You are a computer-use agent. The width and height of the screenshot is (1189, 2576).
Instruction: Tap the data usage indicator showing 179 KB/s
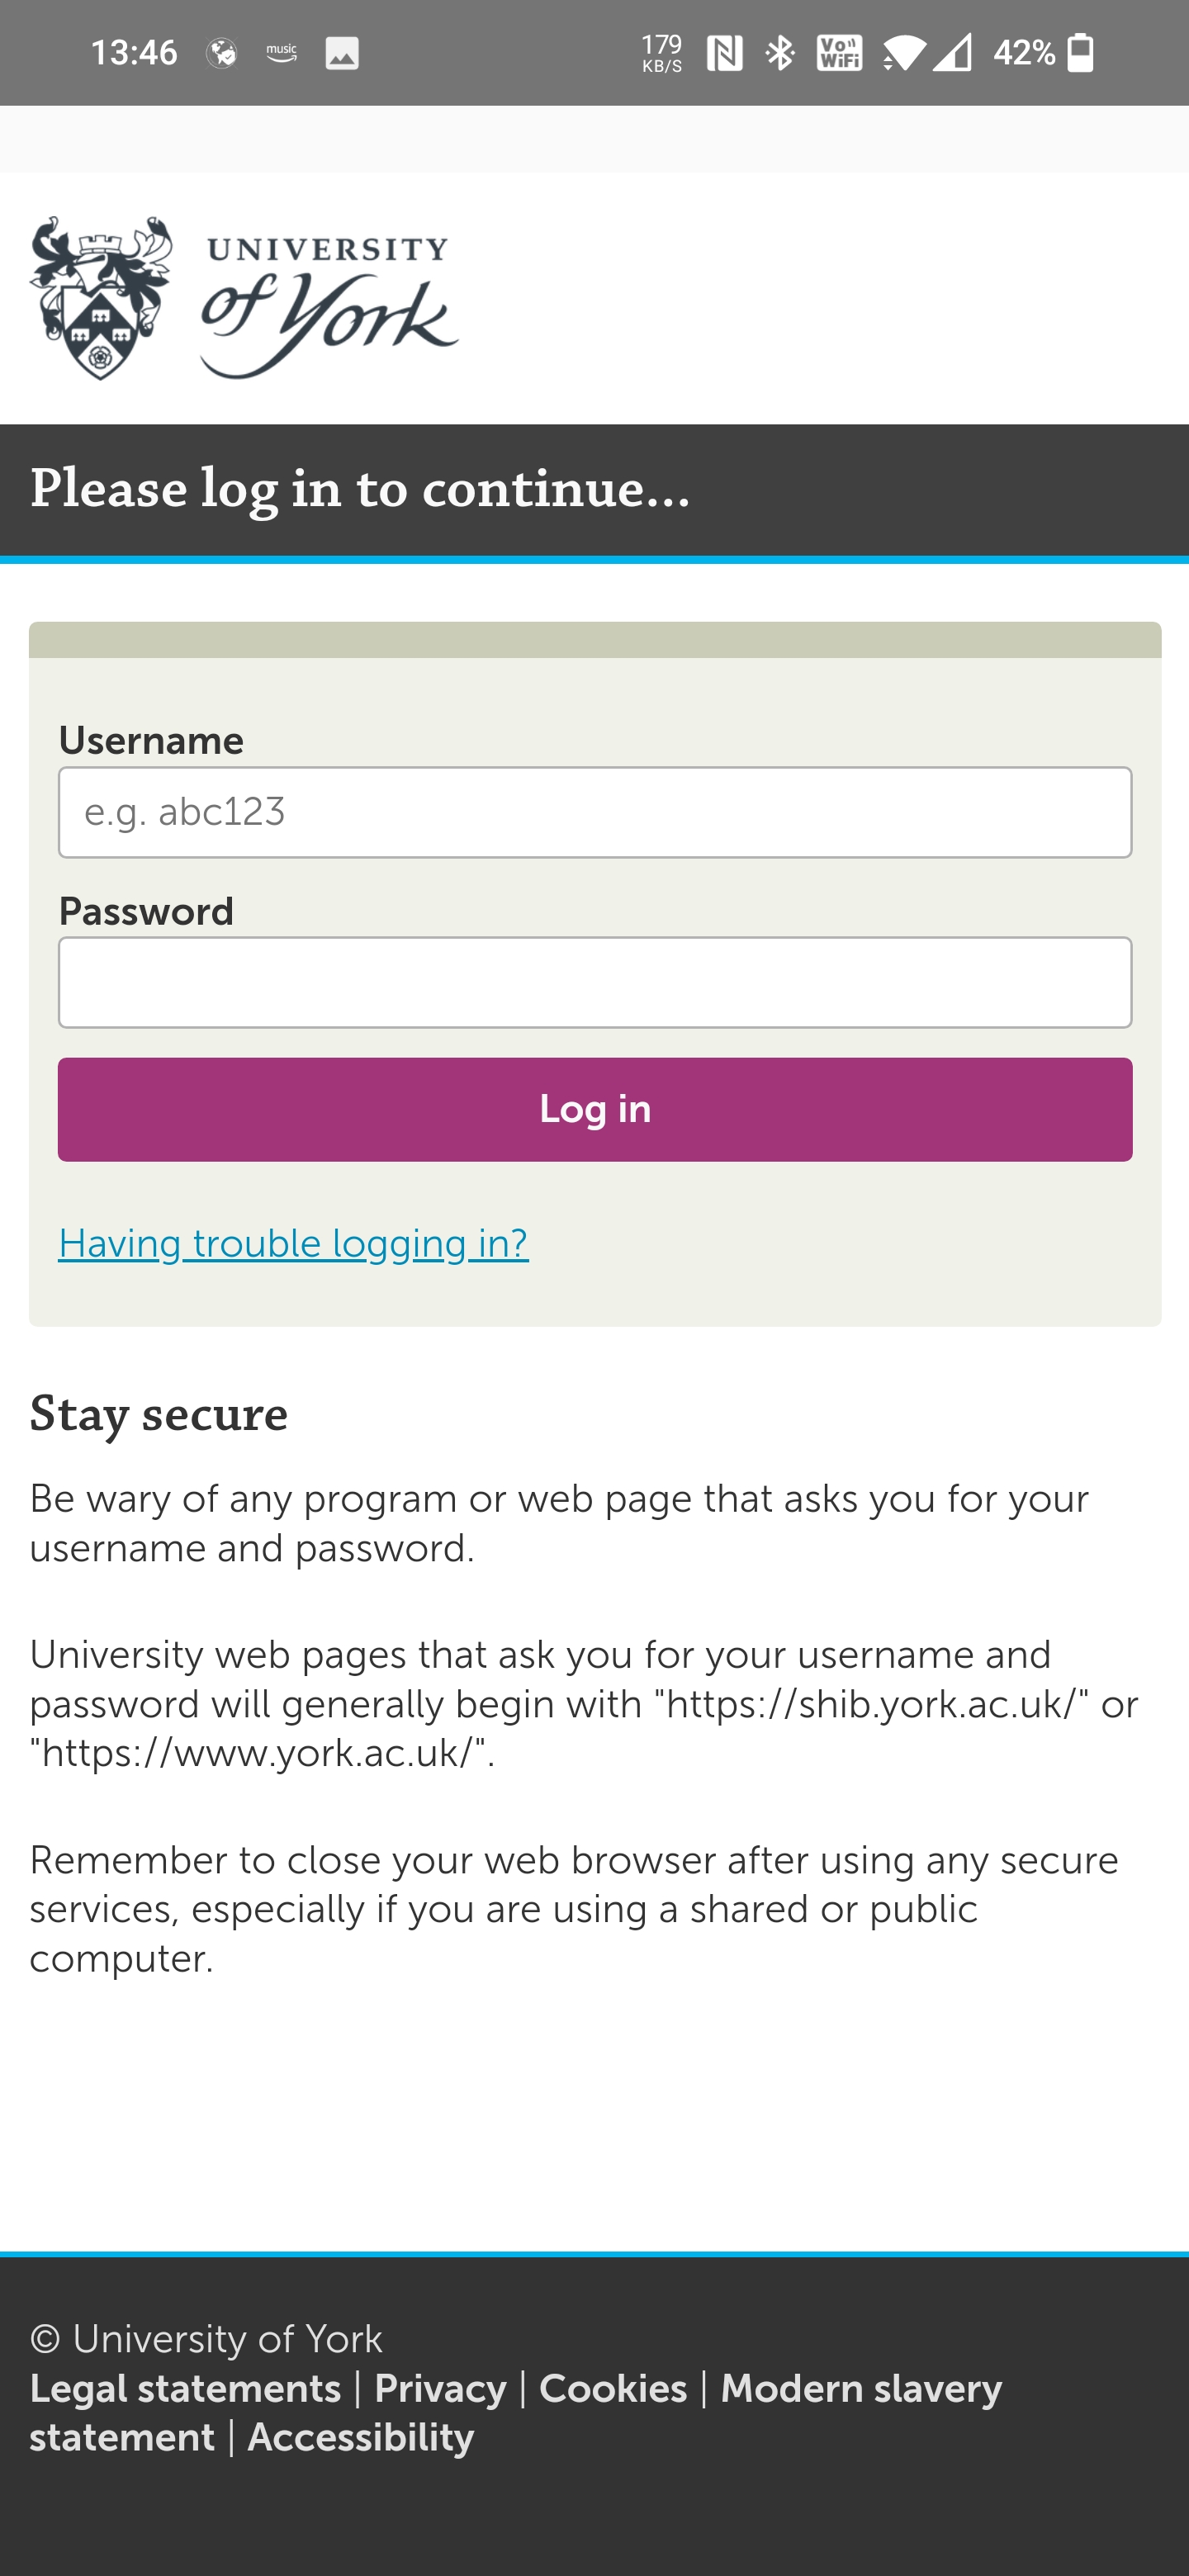(661, 52)
